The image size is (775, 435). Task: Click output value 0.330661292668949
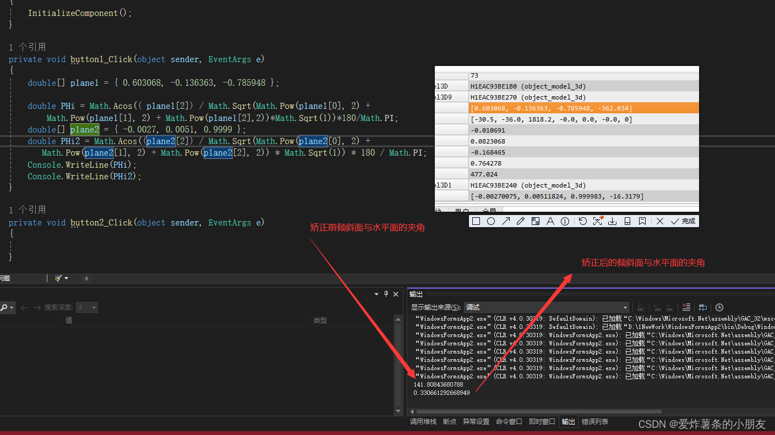441,393
